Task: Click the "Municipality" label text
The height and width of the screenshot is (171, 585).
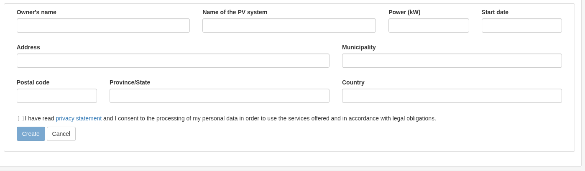Action: pyautogui.click(x=359, y=47)
